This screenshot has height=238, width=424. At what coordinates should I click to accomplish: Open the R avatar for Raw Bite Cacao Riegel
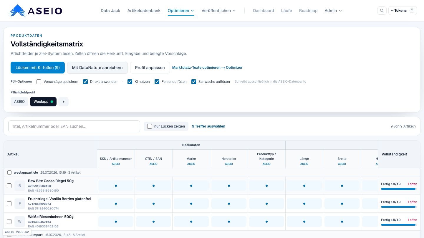pyautogui.click(x=20, y=186)
